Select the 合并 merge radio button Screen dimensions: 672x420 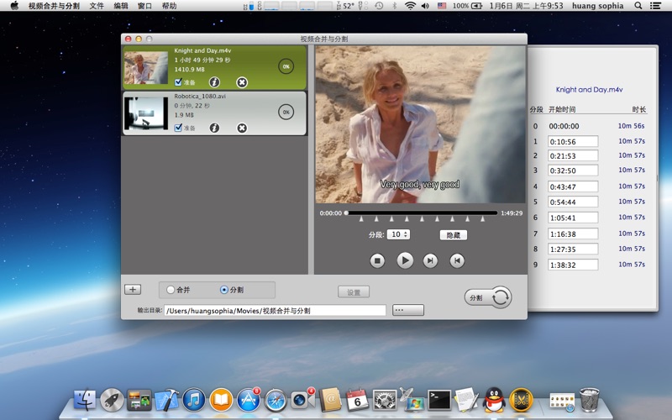click(171, 290)
